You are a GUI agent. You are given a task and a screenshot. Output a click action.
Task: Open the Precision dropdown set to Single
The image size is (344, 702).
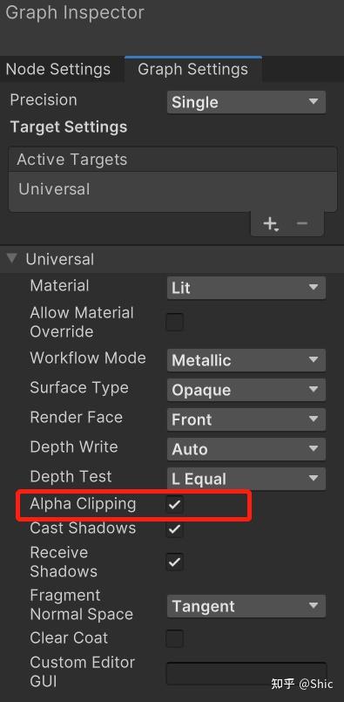pyautogui.click(x=246, y=102)
